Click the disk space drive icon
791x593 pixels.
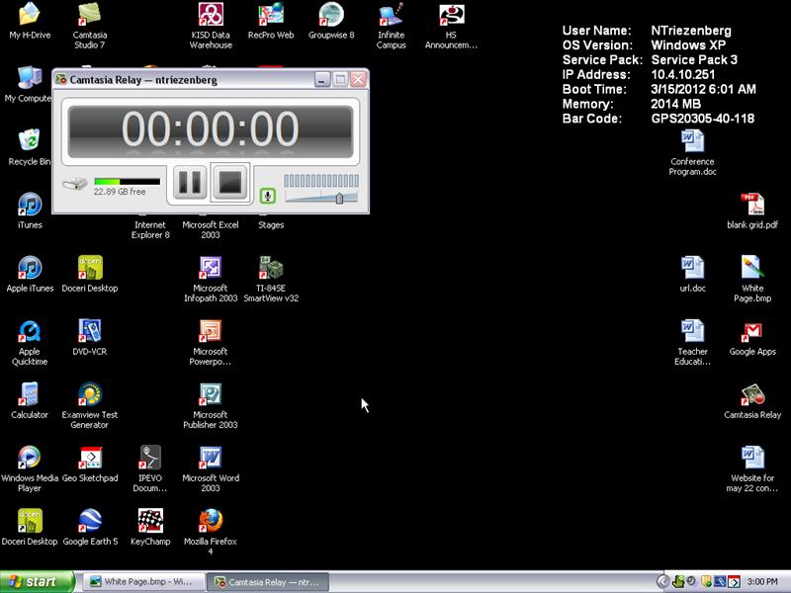click(75, 184)
